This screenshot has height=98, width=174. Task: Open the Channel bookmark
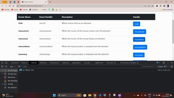(x=24, y=10)
